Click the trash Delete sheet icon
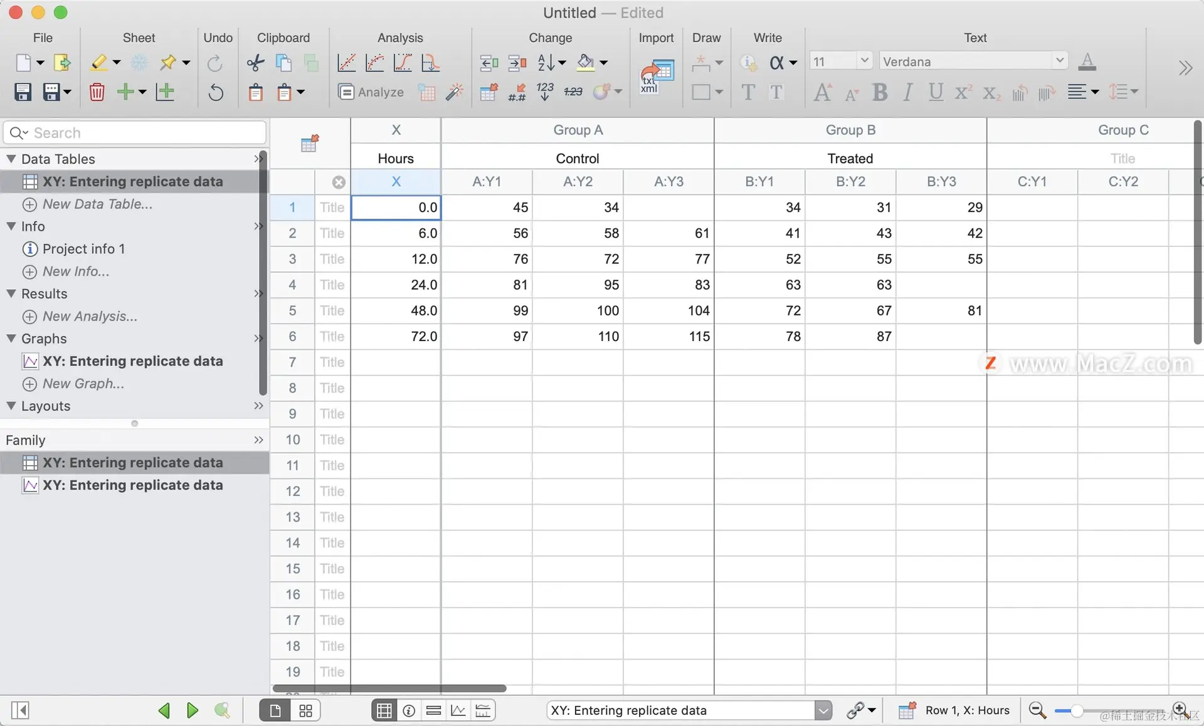The image size is (1204, 726). 97,92
